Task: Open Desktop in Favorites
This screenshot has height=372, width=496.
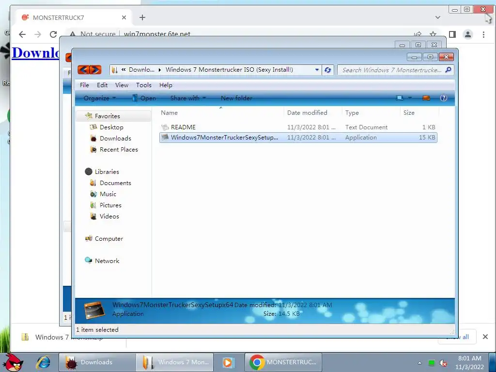Action: click(x=111, y=127)
